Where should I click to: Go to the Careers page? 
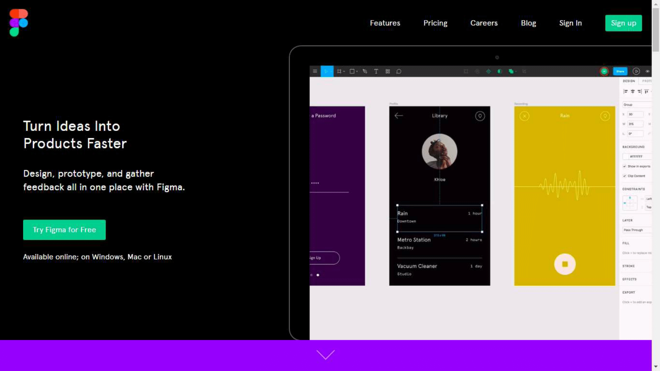484,23
